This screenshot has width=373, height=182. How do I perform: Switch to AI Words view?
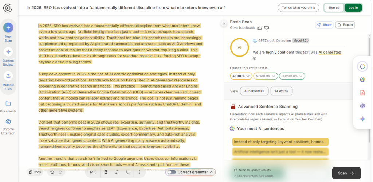282,91
